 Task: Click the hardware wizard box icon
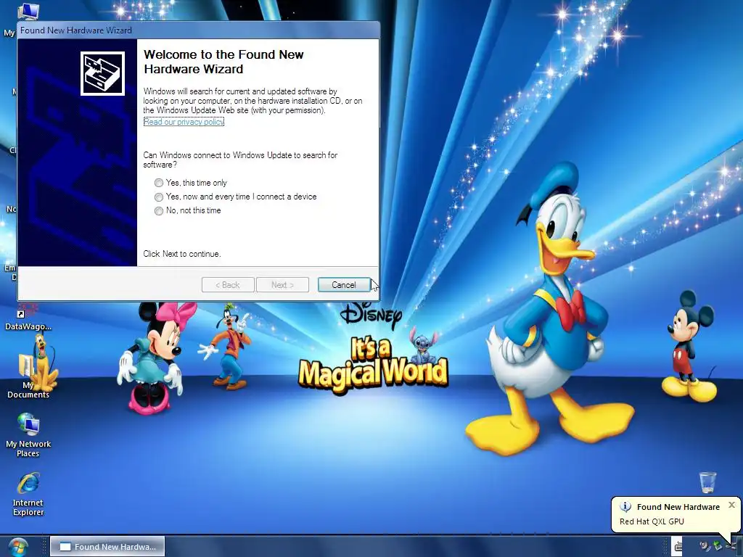(102, 73)
